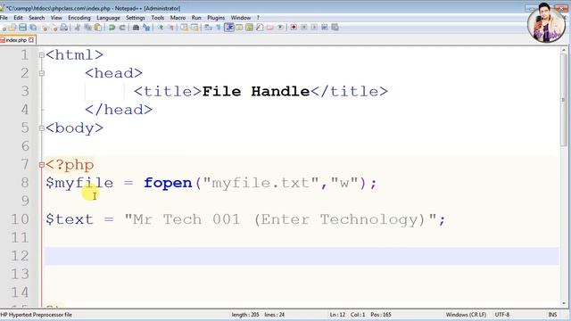Toggle Show All Characters icon

(219, 28)
